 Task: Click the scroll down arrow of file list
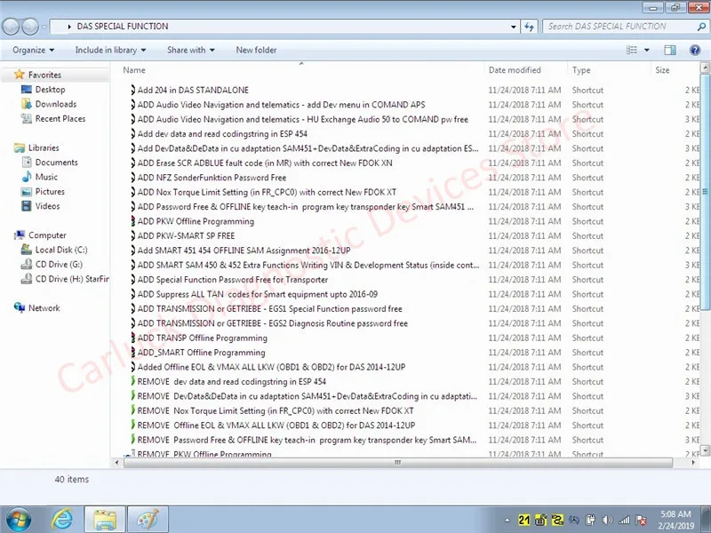coord(705,450)
